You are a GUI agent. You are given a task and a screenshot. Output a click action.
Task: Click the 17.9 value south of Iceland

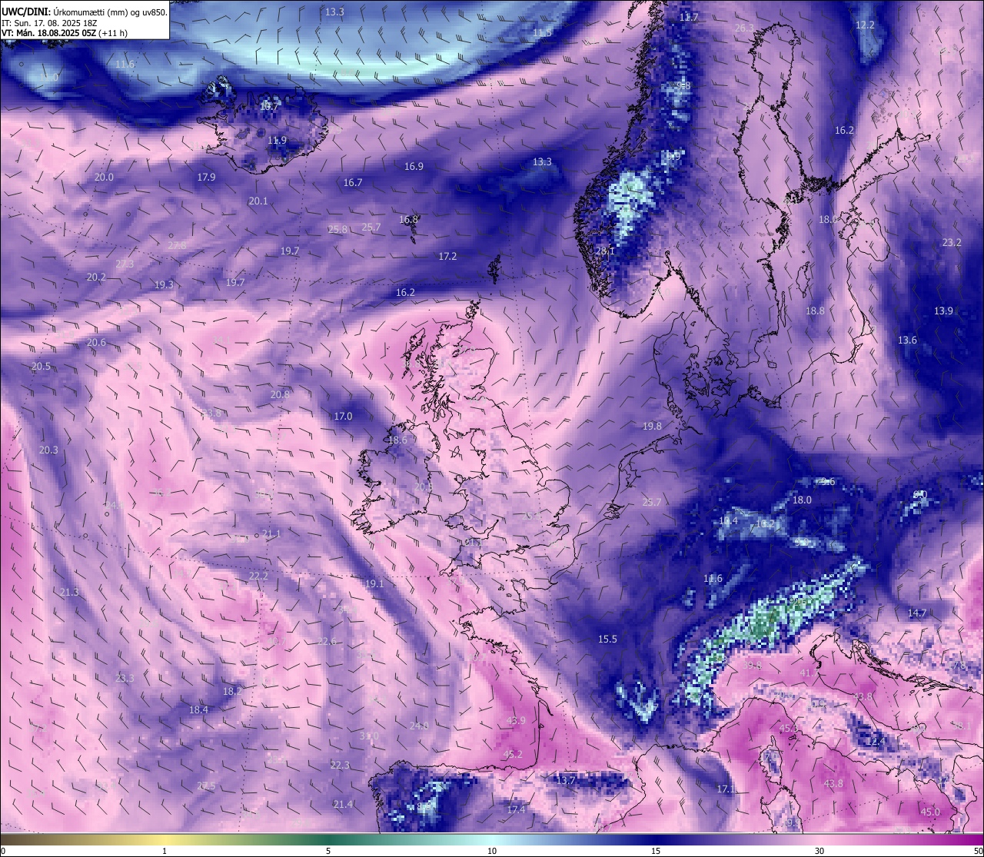pyautogui.click(x=206, y=177)
